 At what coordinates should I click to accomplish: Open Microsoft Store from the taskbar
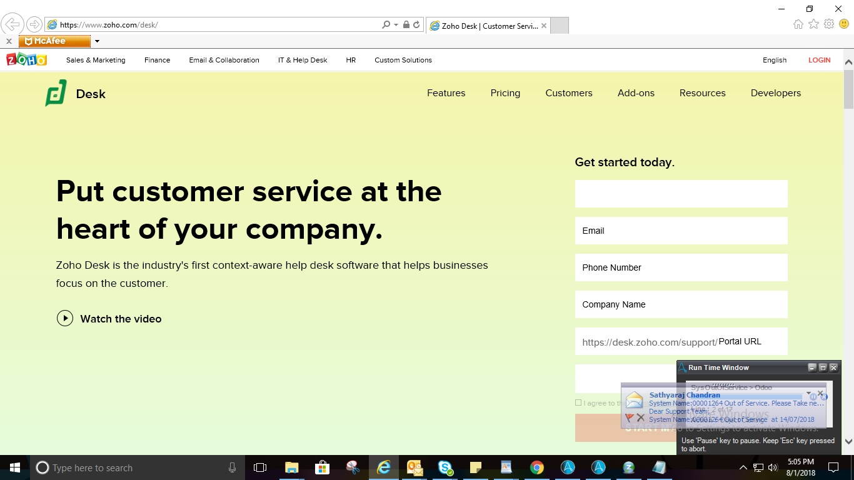click(x=322, y=467)
